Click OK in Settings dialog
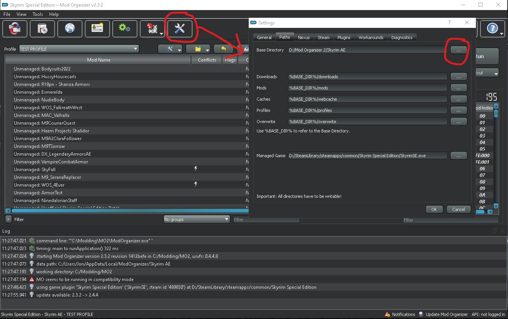 coord(434,209)
